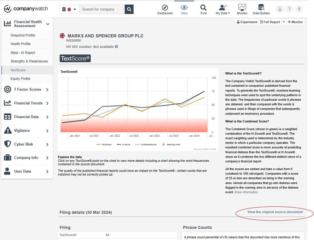Focus the Search for company field

click(x=102, y=9)
